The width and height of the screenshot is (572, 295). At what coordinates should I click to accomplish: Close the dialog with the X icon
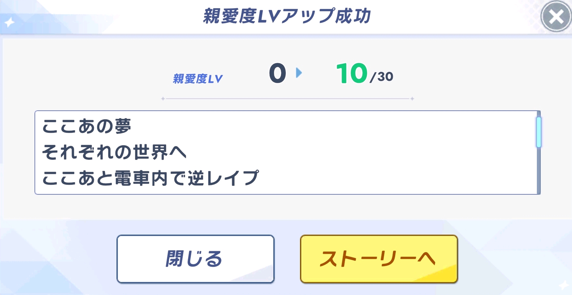(556, 16)
